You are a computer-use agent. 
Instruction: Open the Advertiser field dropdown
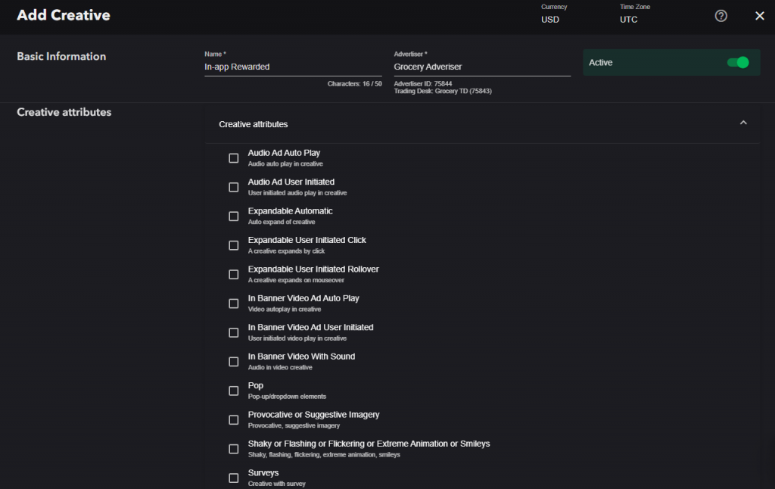pyautogui.click(x=481, y=67)
